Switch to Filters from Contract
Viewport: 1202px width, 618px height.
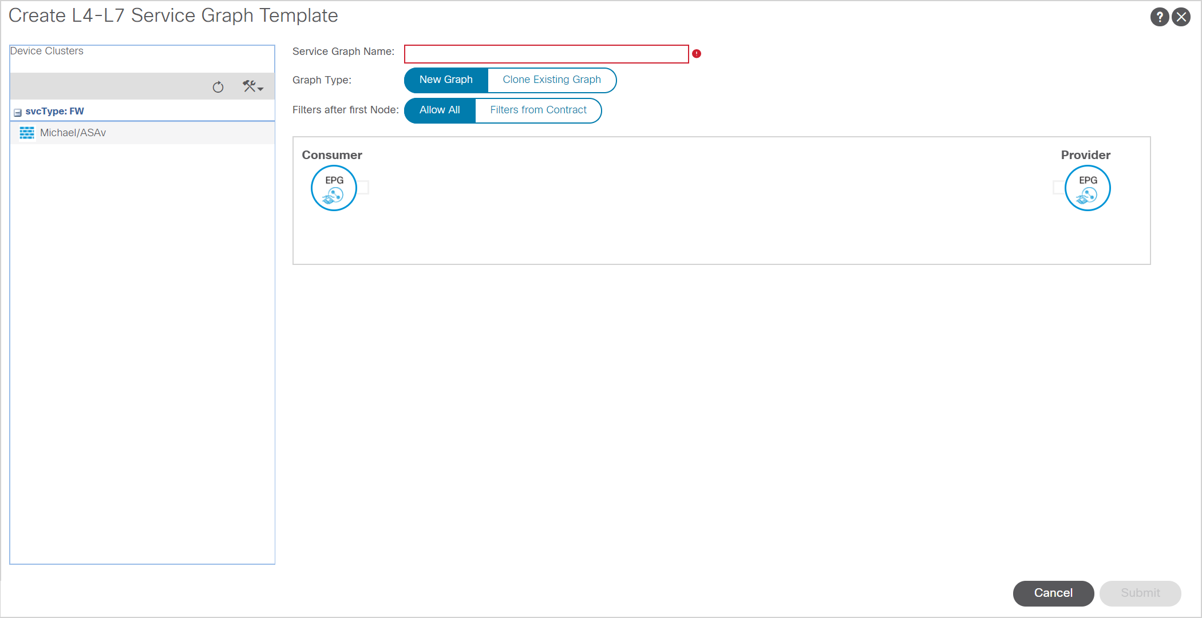click(x=538, y=110)
